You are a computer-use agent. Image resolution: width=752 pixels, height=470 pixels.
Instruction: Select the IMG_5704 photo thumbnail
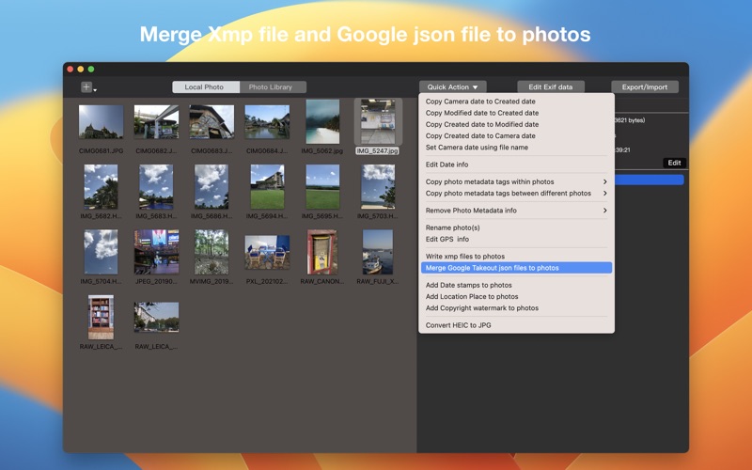(x=101, y=252)
